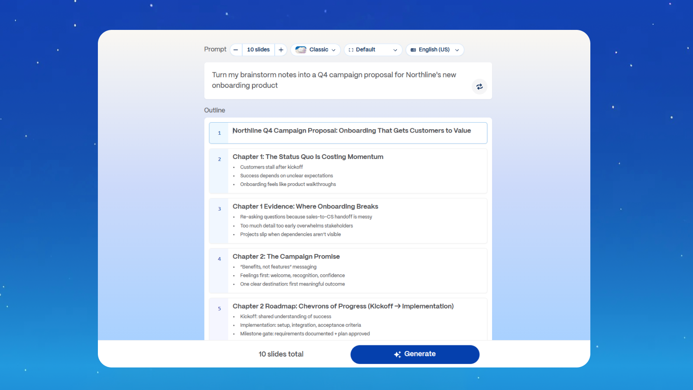The image size is (693, 390).
Task: Click the Generate button
Action: point(415,354)
